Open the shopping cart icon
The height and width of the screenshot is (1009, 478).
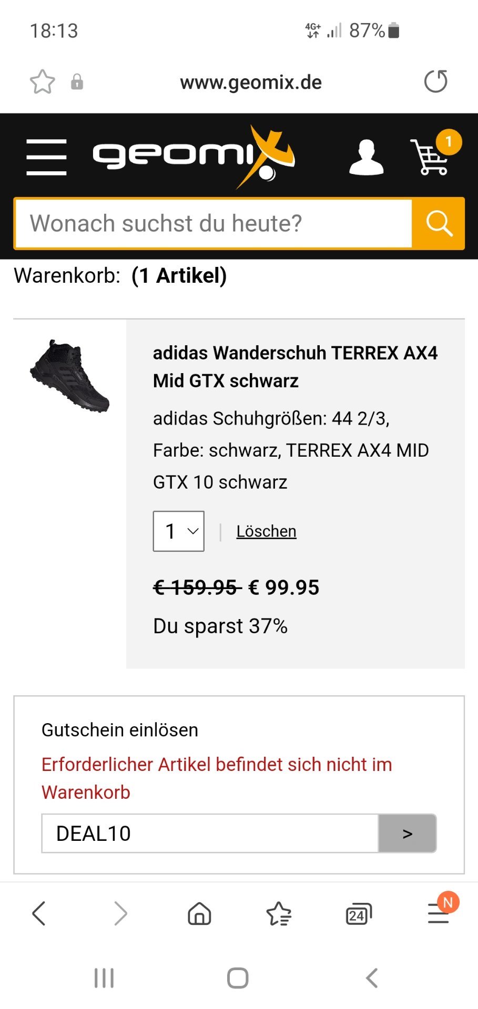(x=431, y=157)
